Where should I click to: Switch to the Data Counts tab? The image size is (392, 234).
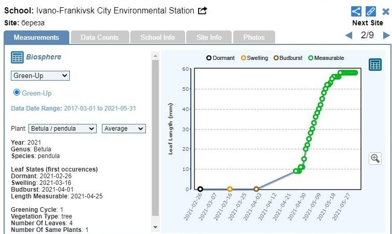[99, 37]
